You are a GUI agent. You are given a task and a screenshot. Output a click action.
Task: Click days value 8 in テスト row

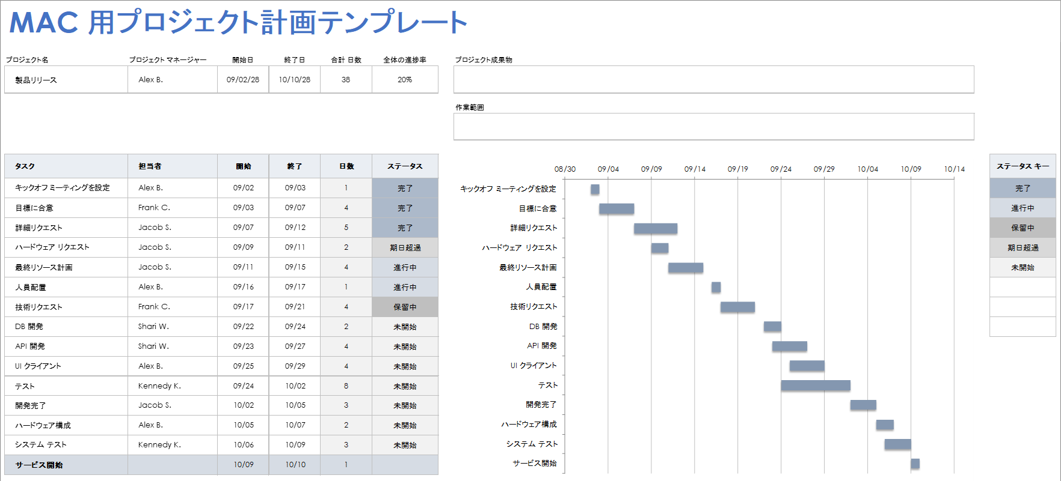[x=346, y=386]
